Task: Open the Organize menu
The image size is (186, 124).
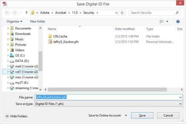Action: 14,21
